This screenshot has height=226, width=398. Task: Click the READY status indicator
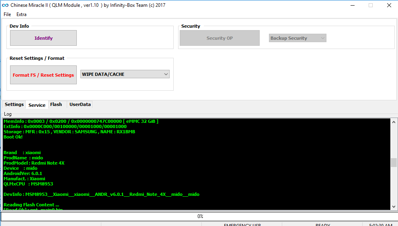[x=322, y=225]
